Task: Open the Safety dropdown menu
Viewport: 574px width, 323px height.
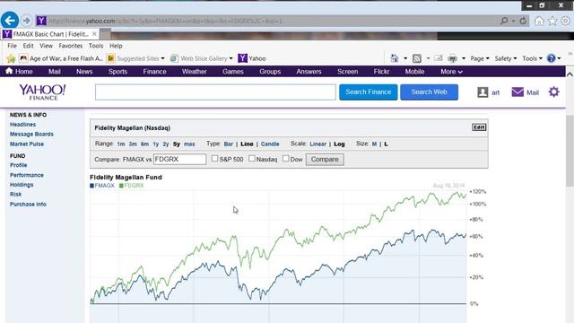Action: click(x=506, y=58)
